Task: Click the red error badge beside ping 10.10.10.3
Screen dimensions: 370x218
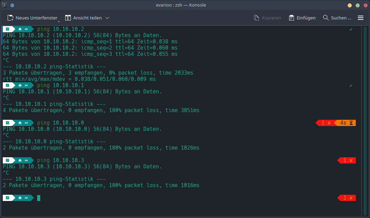Action: tap(347, 160)
